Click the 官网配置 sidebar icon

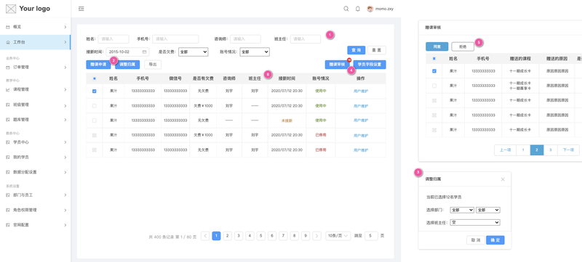pyautogui.click(x=8, y=225)
